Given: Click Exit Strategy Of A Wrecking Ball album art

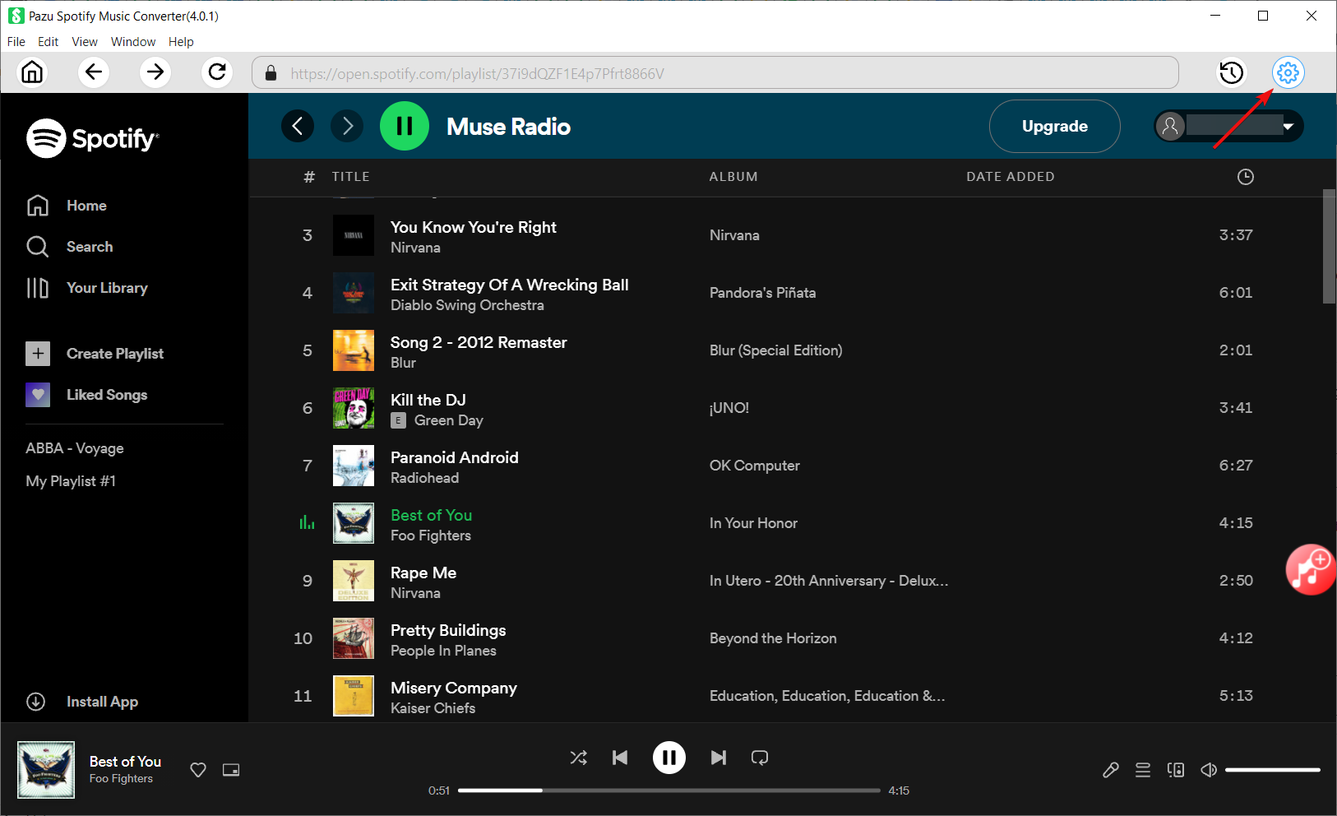Looking at the screenshot, I should tap(354, 293).
